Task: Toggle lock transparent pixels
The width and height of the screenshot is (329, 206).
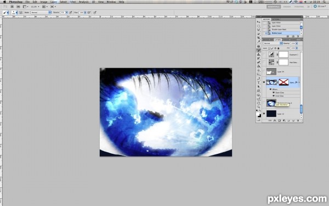Action: pyautogui.click(x=269, y=48)
